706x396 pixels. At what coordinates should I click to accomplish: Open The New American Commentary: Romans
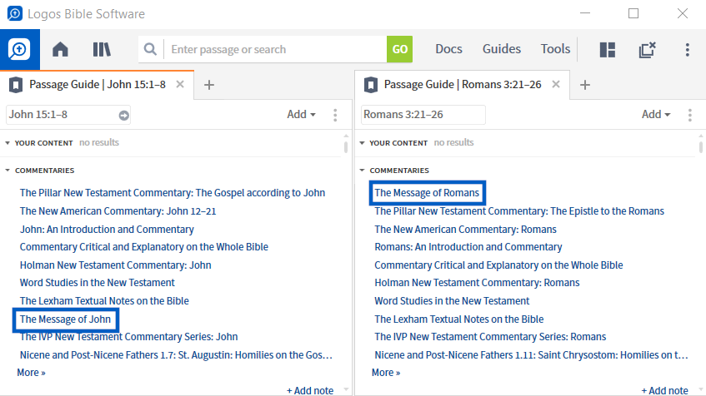[x=466, y=230]
